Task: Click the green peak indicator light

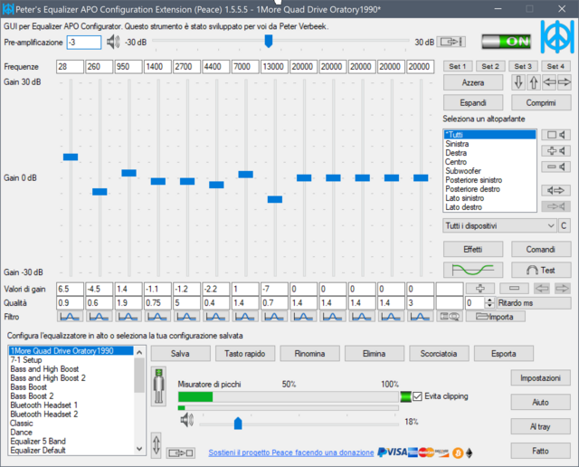Action: [x=405, y=396]
